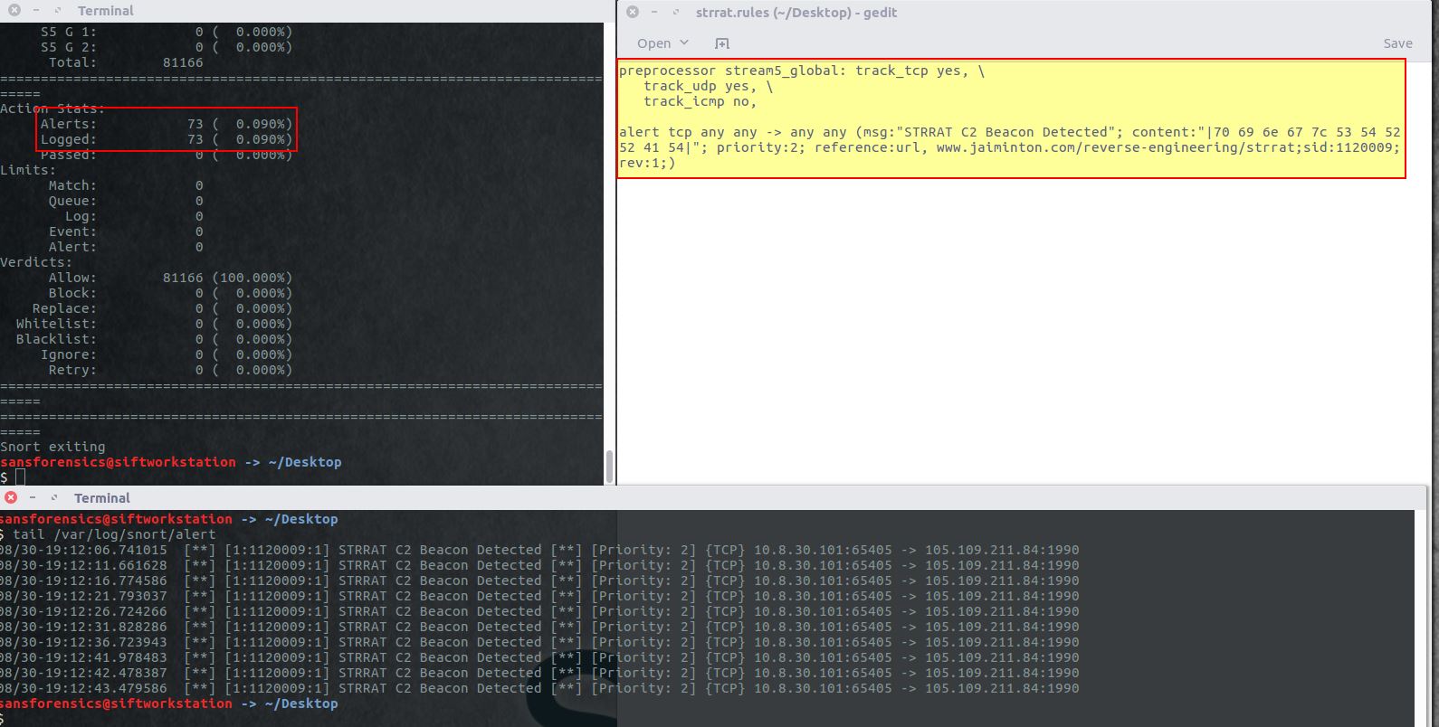This screenshot has height=727, width=1439.
Task: Click the 'Total: 81166' line in Terminal
Action: click(126, 62)
